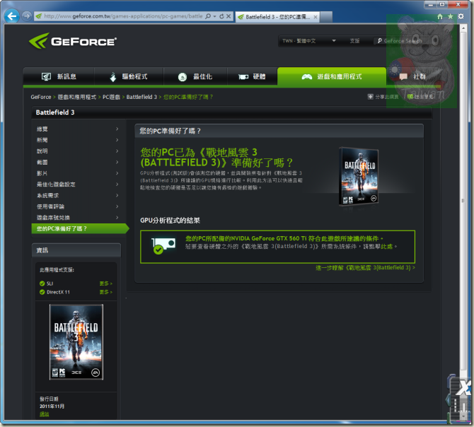Click the 網站 link under release date

tap(44, 414)
